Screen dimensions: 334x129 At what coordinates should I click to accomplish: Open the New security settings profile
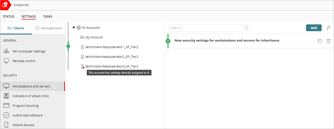pyautogui.click(x=227, y=40)
